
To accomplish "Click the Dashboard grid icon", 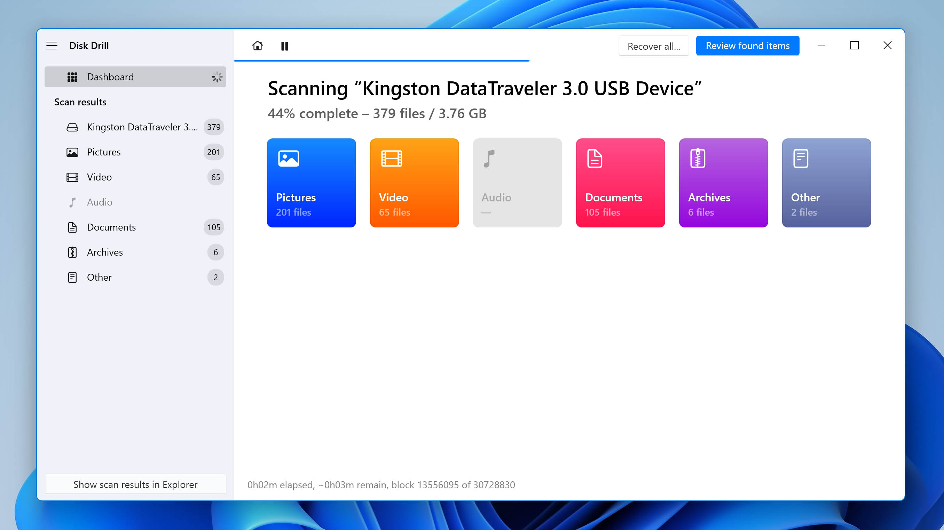I will click(72, 77).
